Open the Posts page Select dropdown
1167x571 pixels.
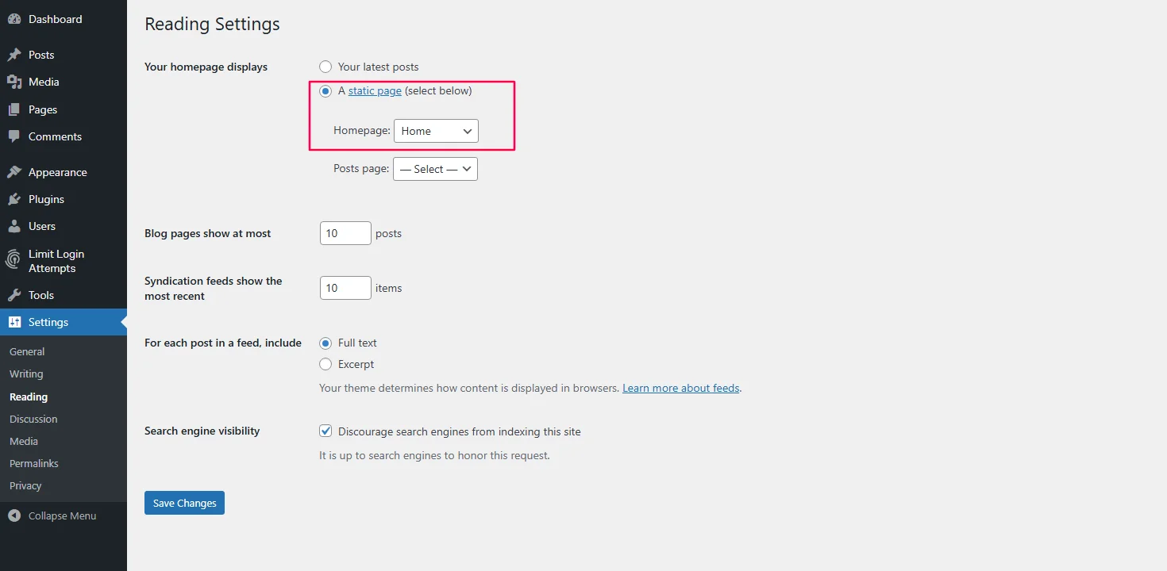click(x=435, y=168)
